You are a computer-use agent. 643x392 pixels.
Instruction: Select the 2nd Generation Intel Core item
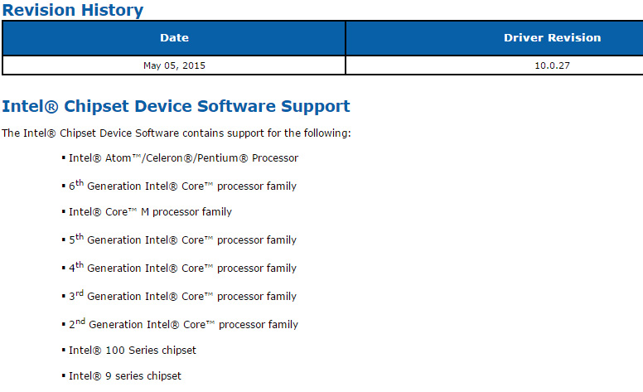point(183,324)
